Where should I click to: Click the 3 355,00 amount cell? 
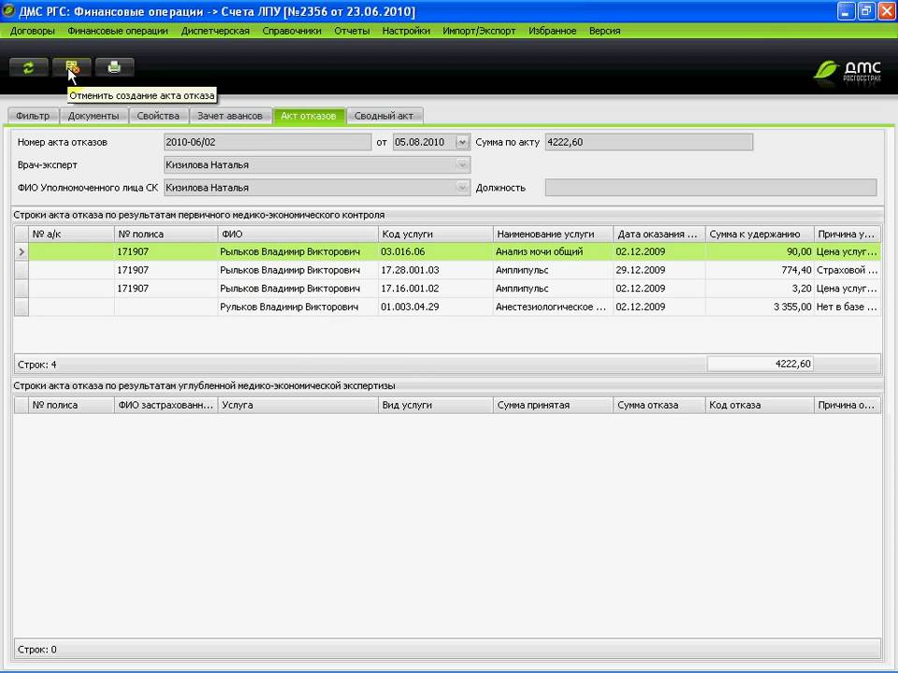coord(760,307)
